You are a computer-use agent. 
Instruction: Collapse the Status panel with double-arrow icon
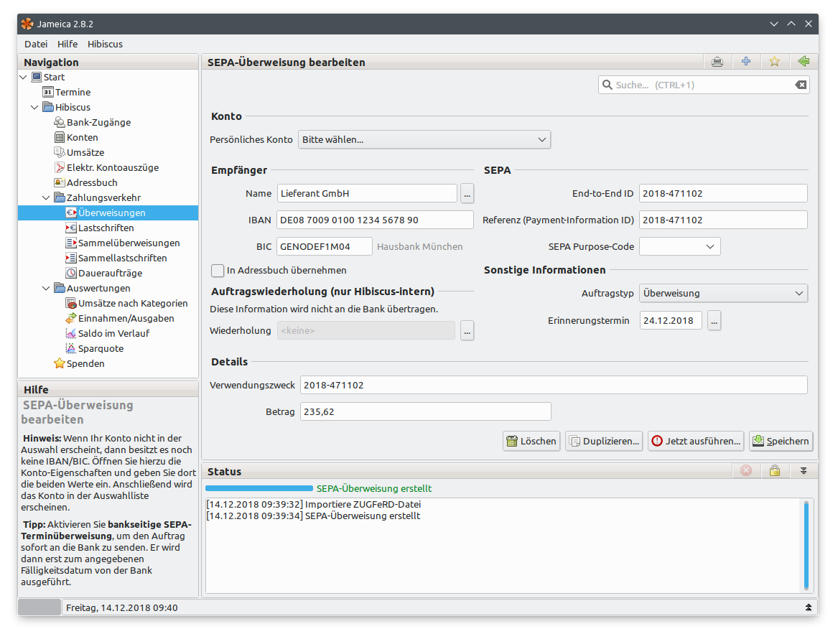[804, 470]
